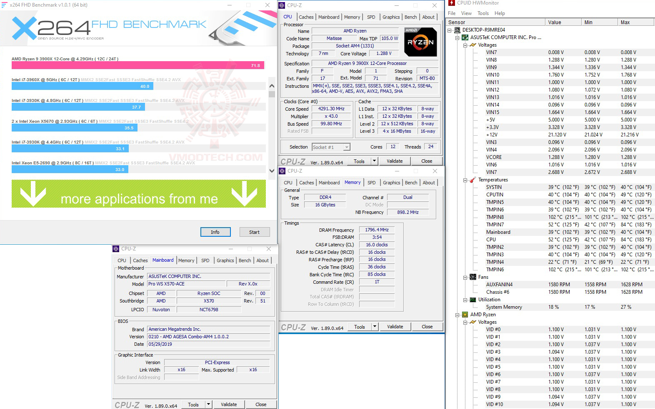Click the thermometer icon beside Temperatures
The width and height of the screenshot is (655, 409).
473,180
